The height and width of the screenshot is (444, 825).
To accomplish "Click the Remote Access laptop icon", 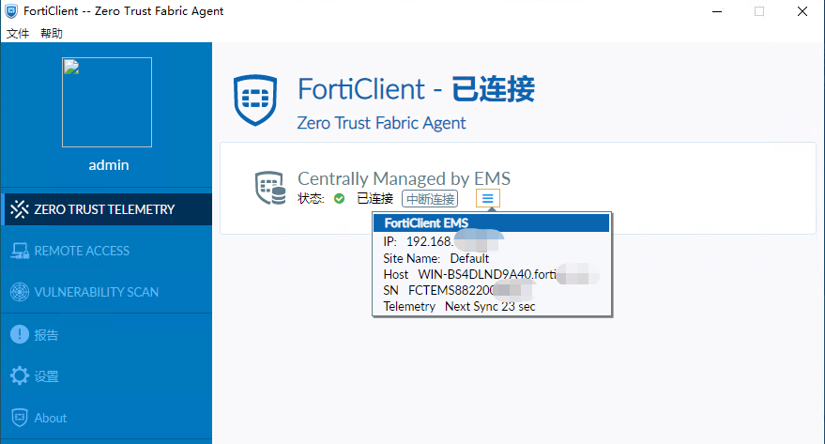I will 19,251.
